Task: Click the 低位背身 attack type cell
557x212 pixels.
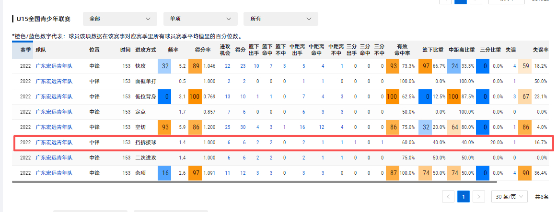Action: (x=146, y=96)
